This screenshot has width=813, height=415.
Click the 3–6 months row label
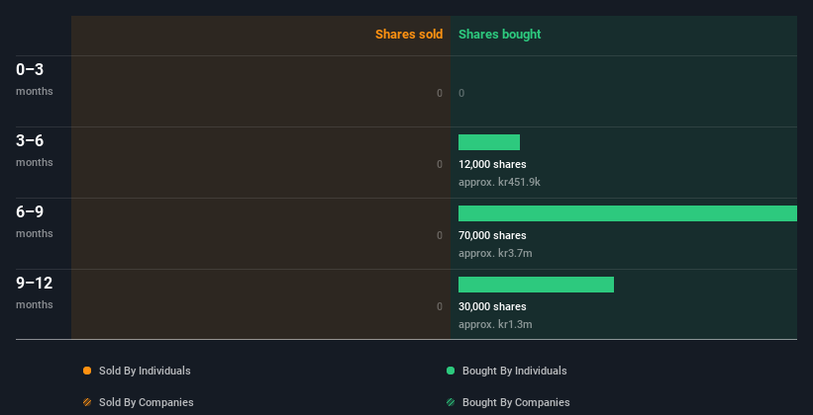coord(35,150)
